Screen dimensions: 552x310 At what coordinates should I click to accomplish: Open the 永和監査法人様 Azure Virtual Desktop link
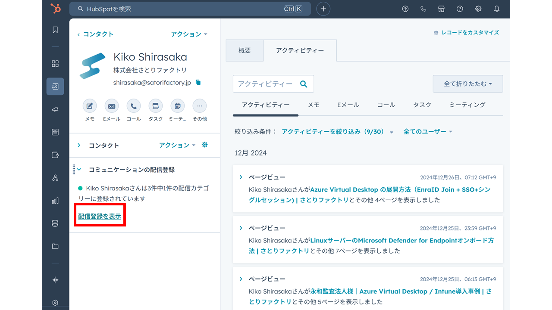pyautogui.click(x=370, y=296)
